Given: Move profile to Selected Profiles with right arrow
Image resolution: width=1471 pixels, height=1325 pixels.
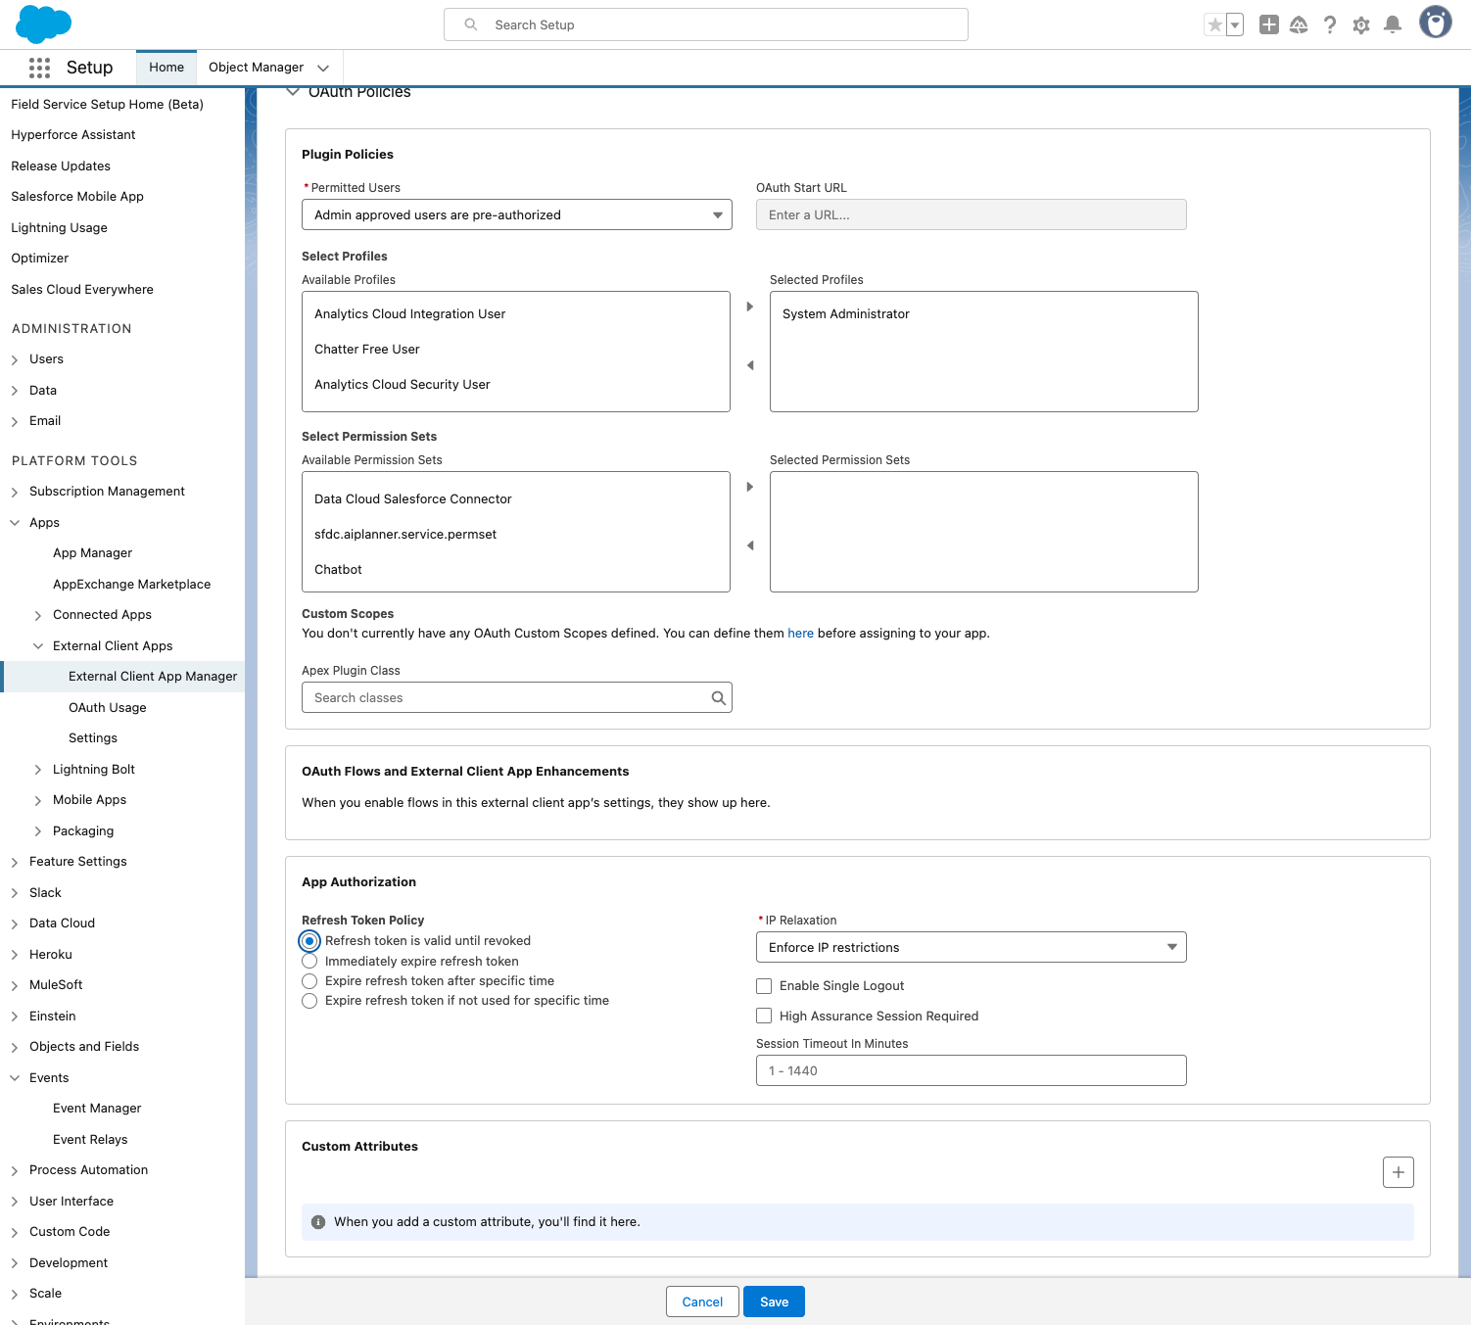Looking at the screenshot, I should coord(750,307).
